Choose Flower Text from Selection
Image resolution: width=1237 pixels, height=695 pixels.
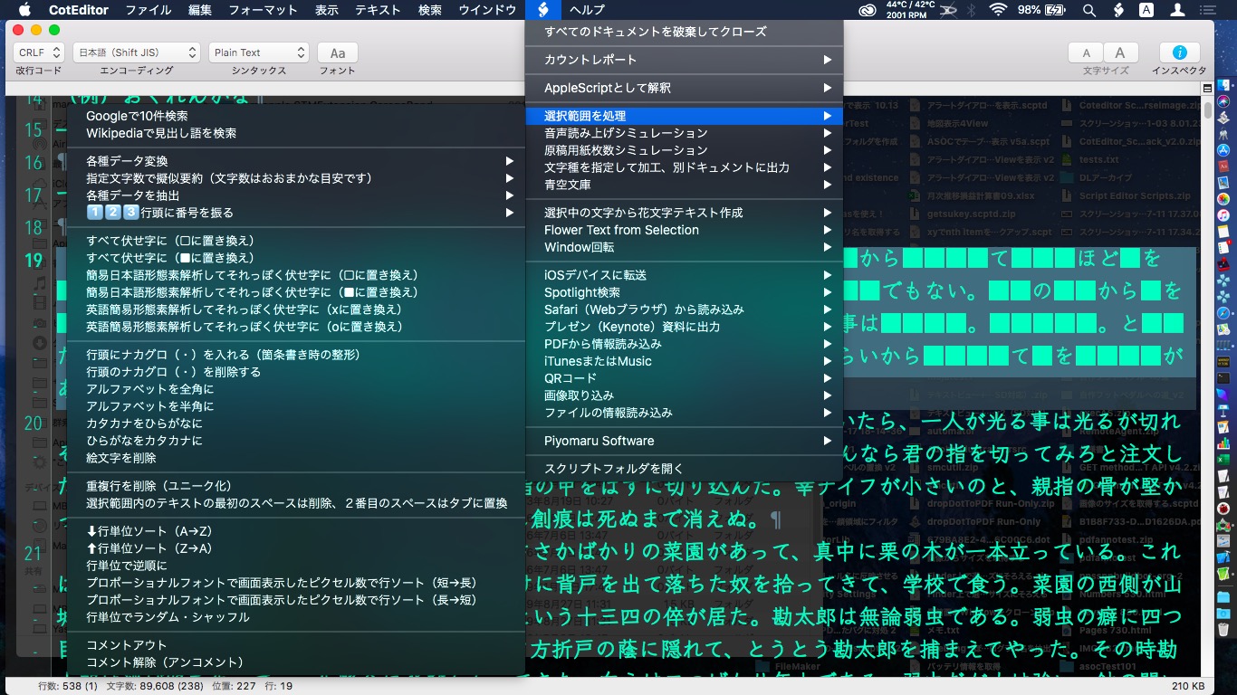684,230
